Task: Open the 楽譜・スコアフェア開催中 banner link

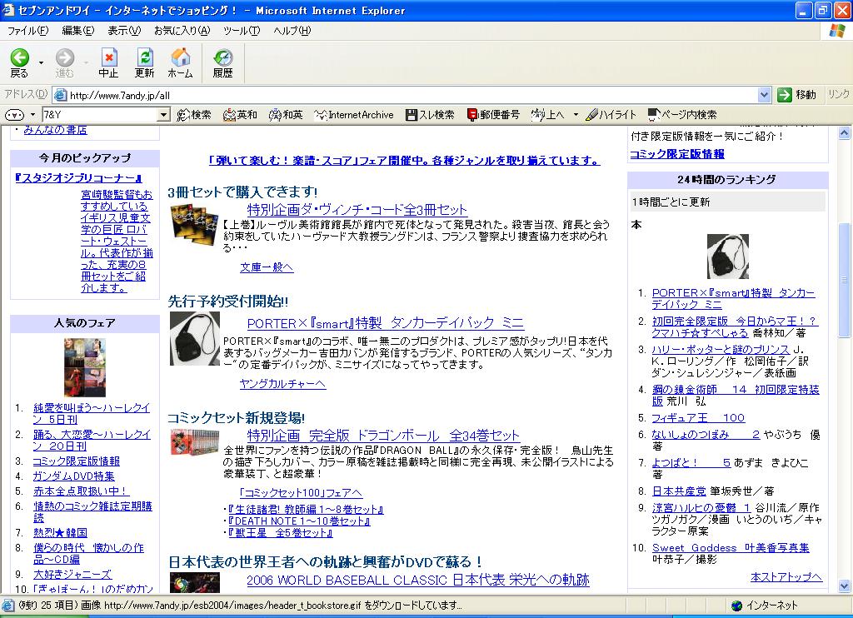Action: [x=404, y=161]
